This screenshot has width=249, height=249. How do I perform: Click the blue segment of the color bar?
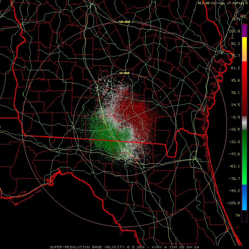[x=244, y=197]
